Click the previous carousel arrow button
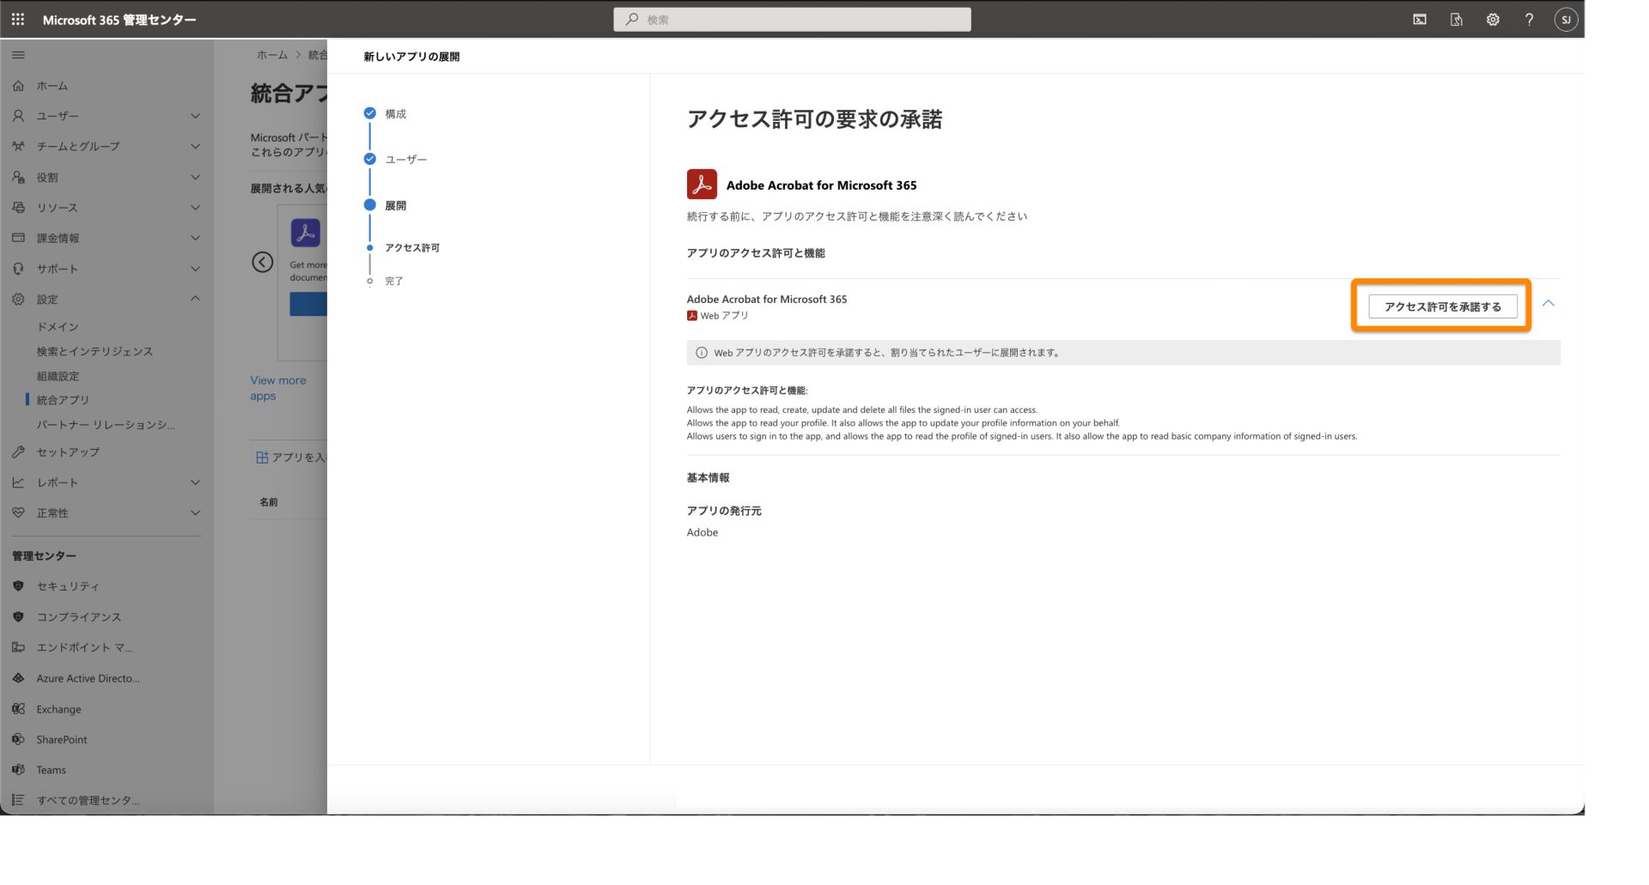 click(x=263, y=262)
